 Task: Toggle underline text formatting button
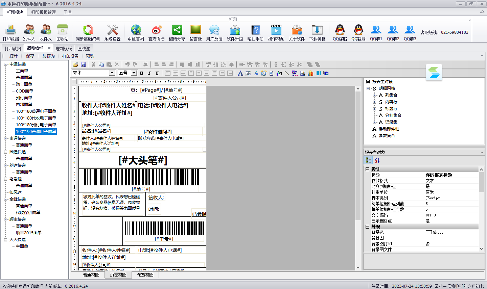(157, 73)
